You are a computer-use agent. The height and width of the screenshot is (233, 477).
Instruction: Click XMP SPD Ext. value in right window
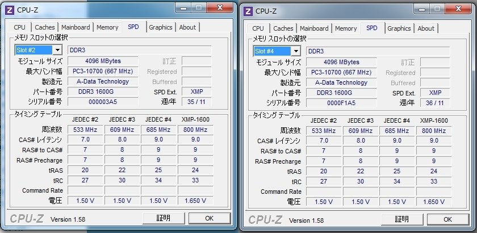pos(435,93)
